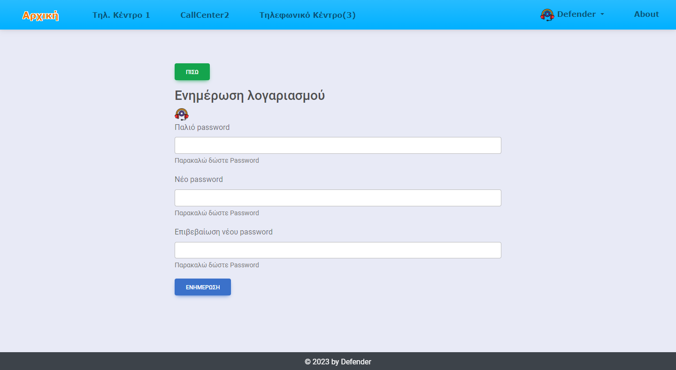Open the CallCenter2 menu item
The image size is (676, 370).
point(205,15)
